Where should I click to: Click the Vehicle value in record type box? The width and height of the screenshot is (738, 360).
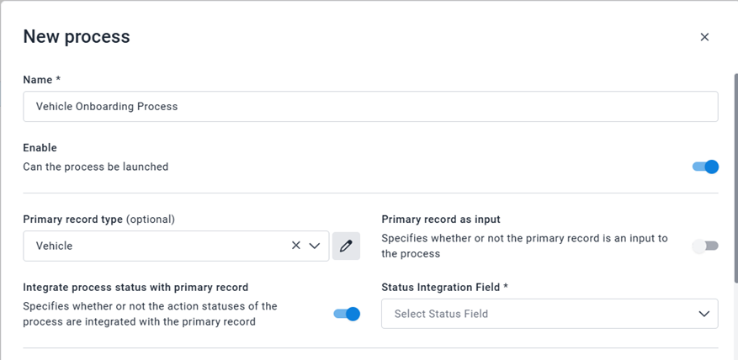(55, 246)
